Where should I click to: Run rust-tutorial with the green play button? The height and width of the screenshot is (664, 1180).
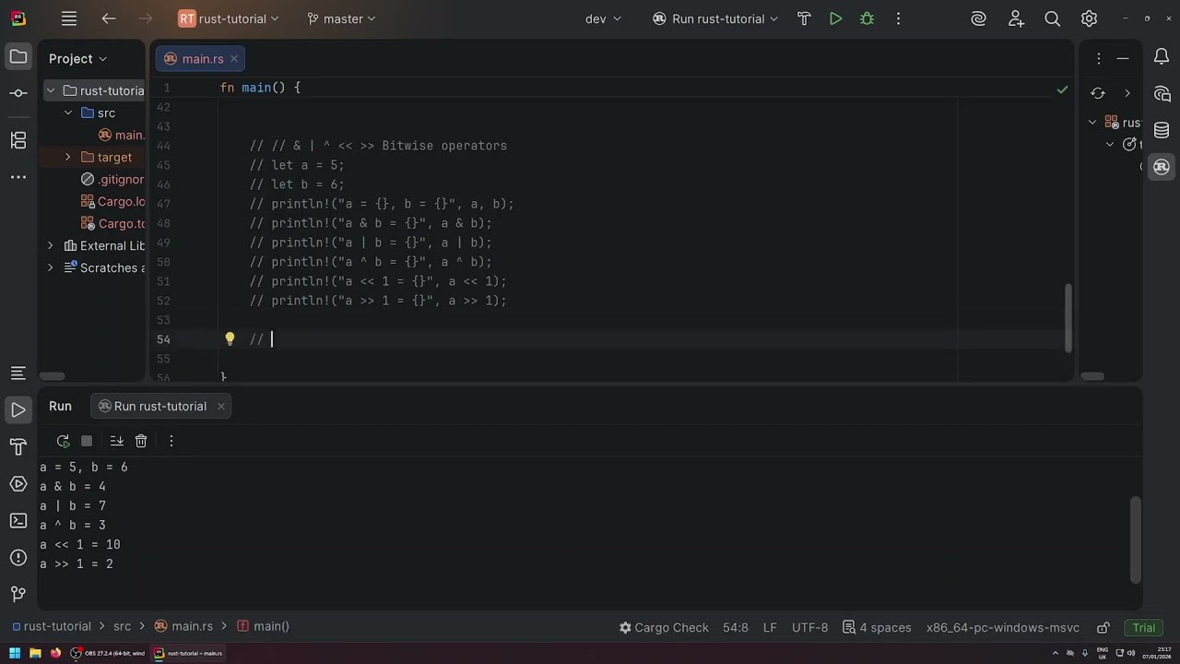(x=835, y=18)
